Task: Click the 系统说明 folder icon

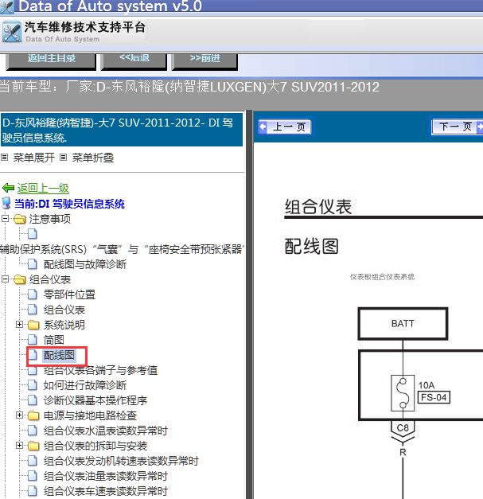Action: click(33, 325)
